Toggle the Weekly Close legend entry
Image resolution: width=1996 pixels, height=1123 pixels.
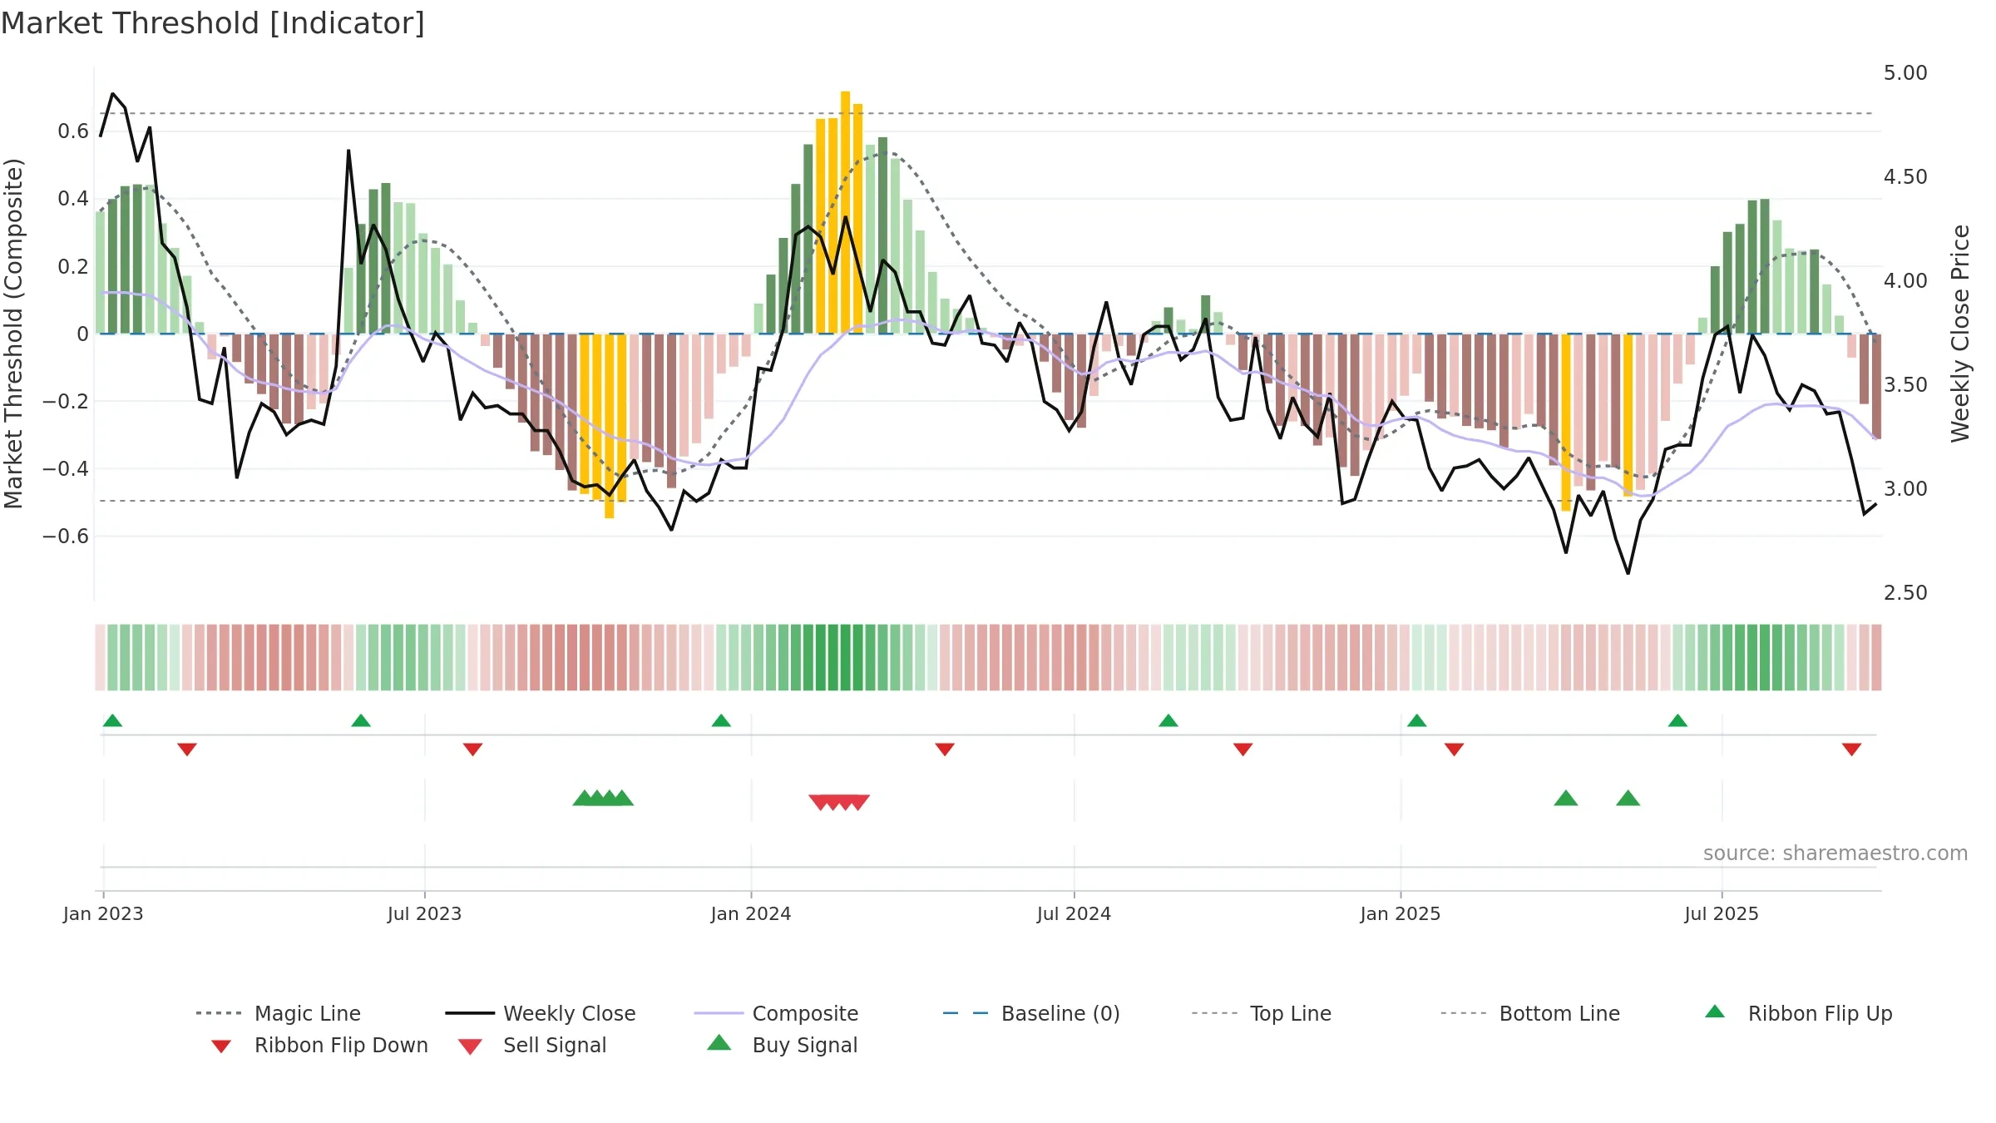(x=541, y=1013)
